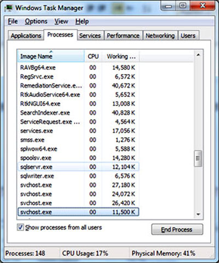Go to the Networking tab
The image size is (219, 263).
coord(160,36)
